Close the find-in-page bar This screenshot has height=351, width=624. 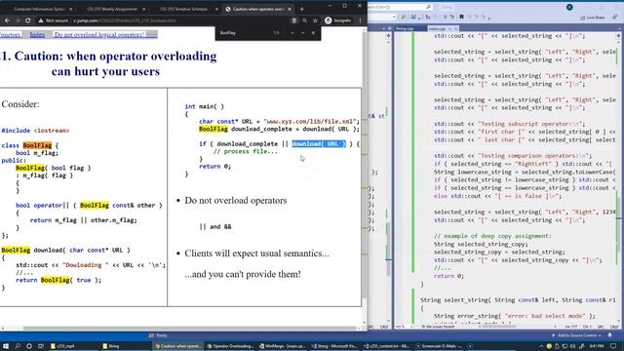[x=313, y=33]
